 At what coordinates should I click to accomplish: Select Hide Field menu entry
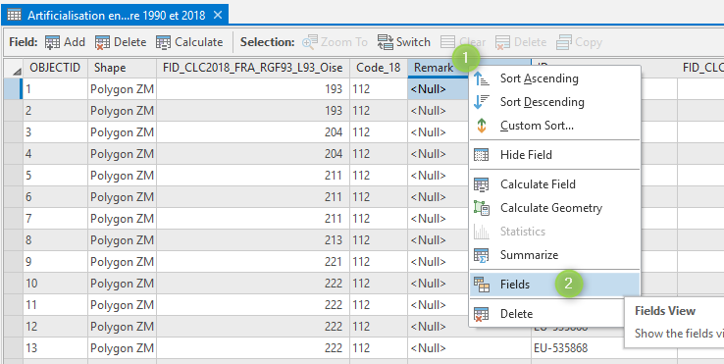pyautogui.click(x=554, y=155)
